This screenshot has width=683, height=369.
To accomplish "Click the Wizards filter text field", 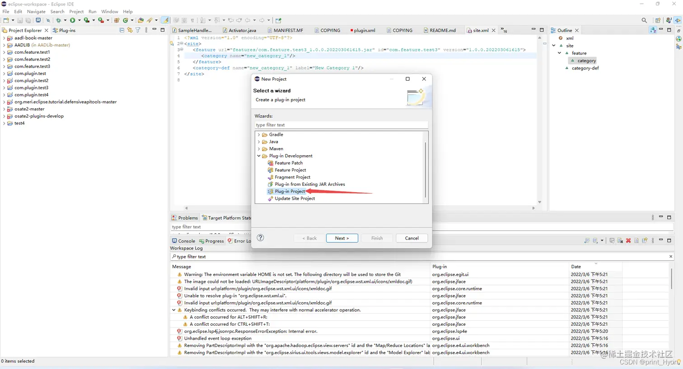I will point(341,125).
